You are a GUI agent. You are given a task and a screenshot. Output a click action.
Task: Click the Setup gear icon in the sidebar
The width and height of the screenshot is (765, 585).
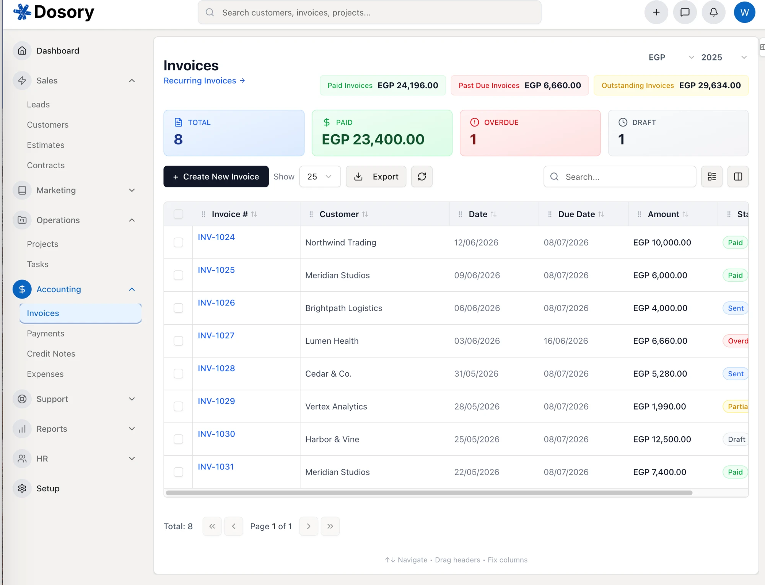point(22,488)
